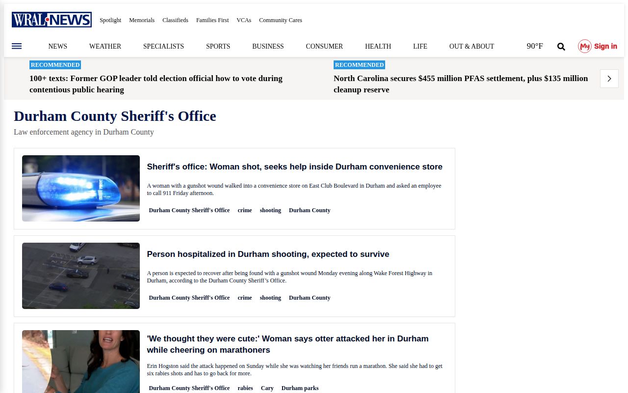Open the Business menu

268,46
